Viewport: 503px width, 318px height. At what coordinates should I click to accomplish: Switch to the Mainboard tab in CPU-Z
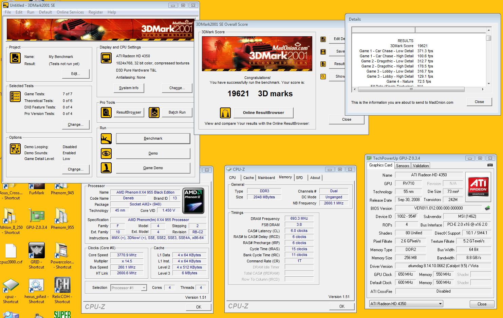pyautogui.click(x=266, y=178)
